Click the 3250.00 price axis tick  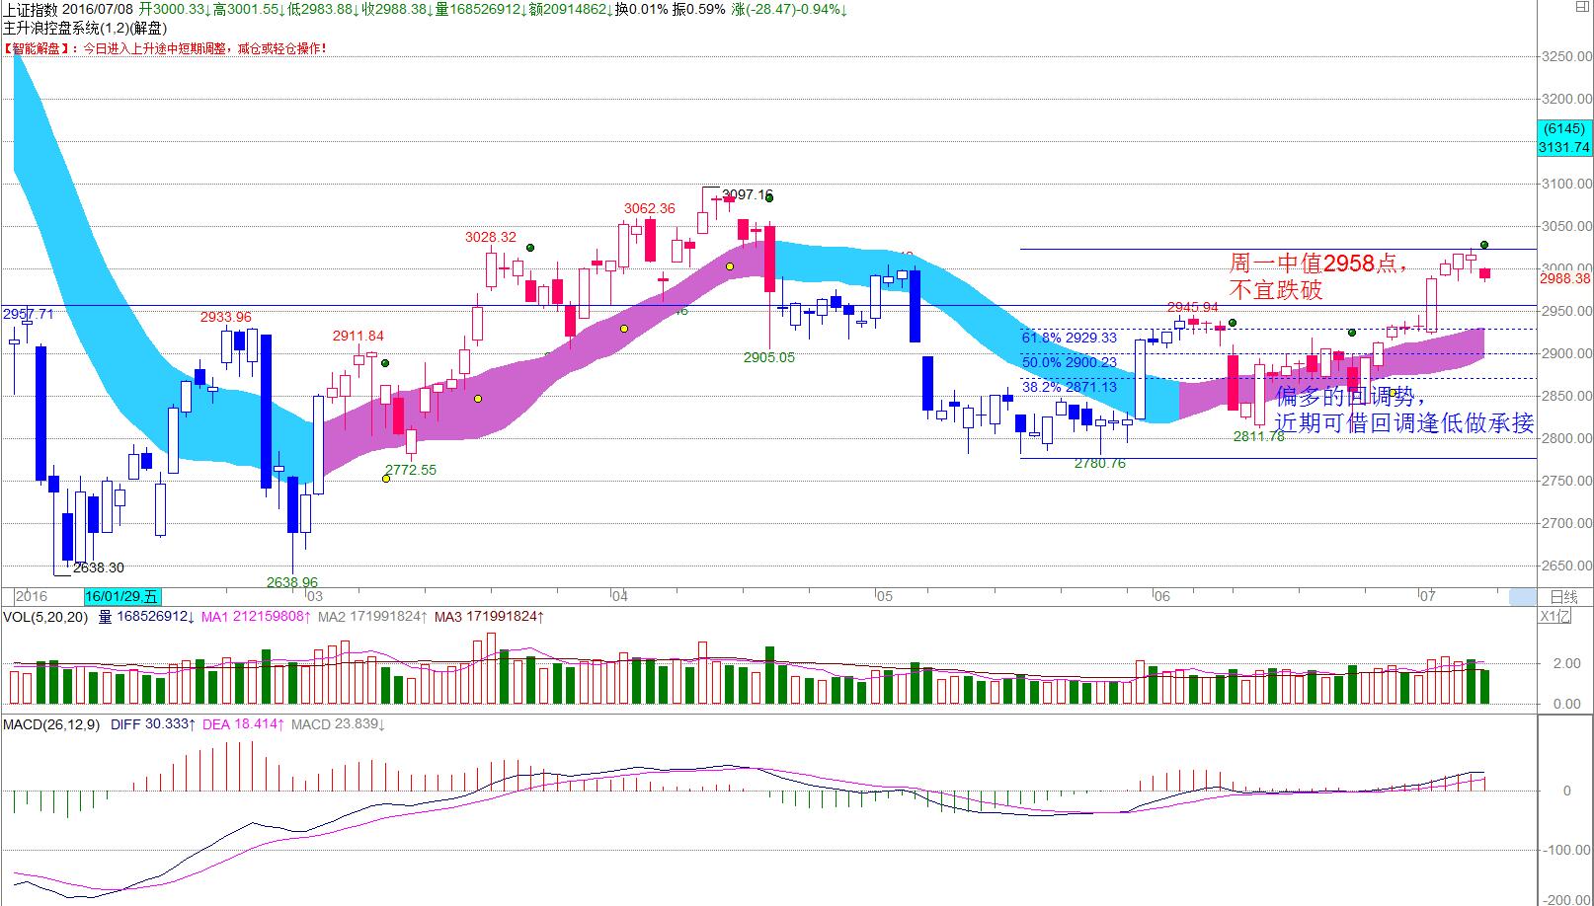pos(1568,56)
